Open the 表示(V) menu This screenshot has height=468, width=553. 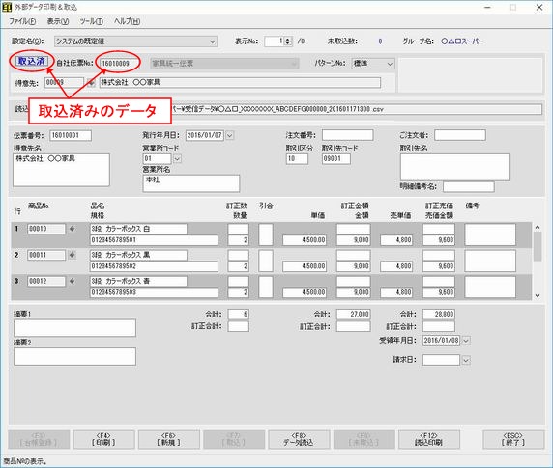[x=58, y=21]
